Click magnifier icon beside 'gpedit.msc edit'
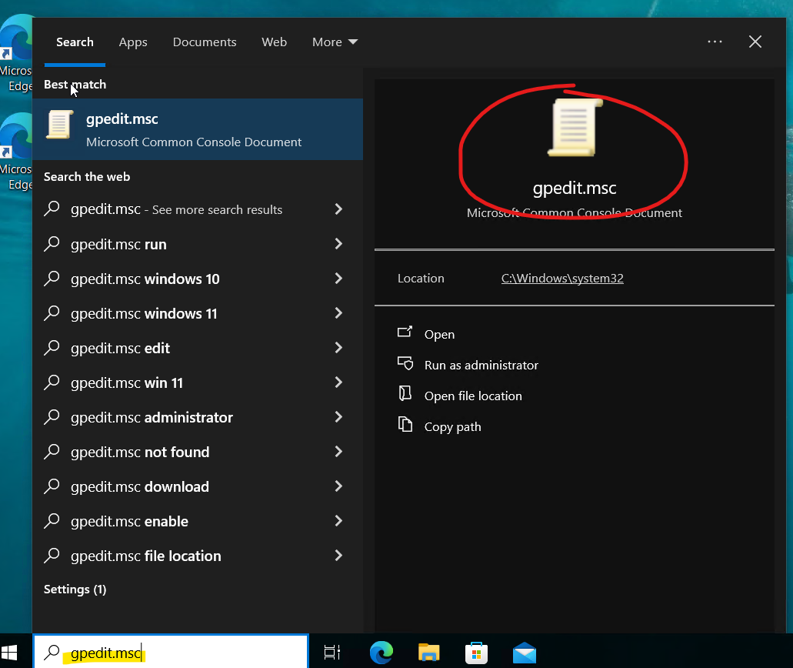The image size is (793, 668). 52,348
